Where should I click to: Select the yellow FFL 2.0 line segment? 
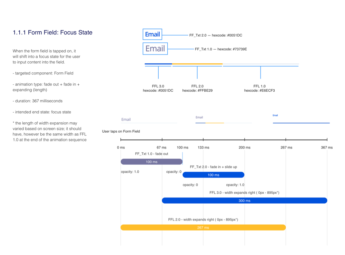pyautogui.click(x=197, y=64)
